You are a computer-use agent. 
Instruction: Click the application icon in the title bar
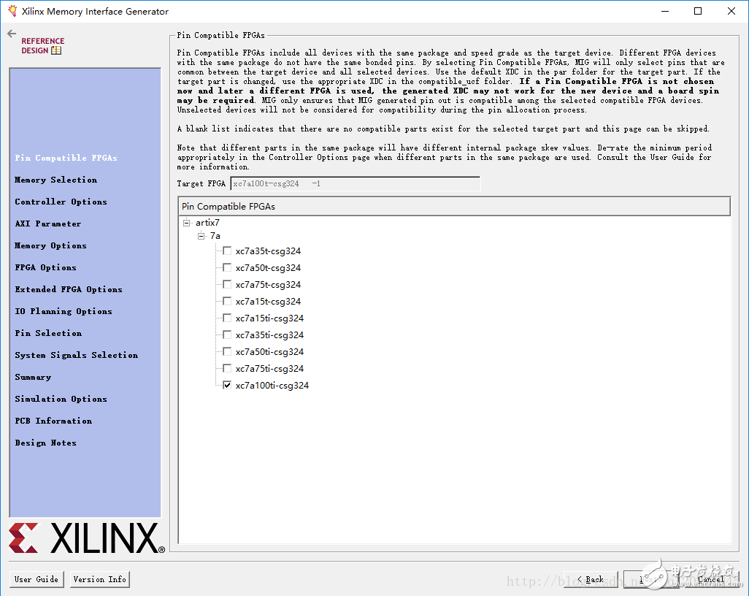[12, 11]
